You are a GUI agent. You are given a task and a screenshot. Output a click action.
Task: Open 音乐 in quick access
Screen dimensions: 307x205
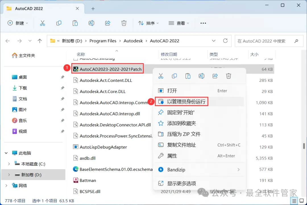tap(19, 121)
